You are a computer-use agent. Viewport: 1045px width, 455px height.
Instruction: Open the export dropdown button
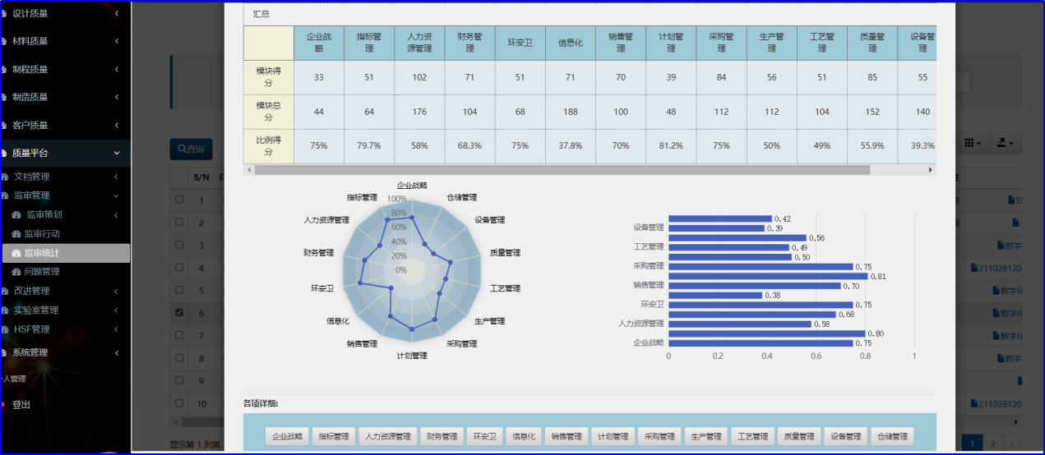click(1005, 143)
